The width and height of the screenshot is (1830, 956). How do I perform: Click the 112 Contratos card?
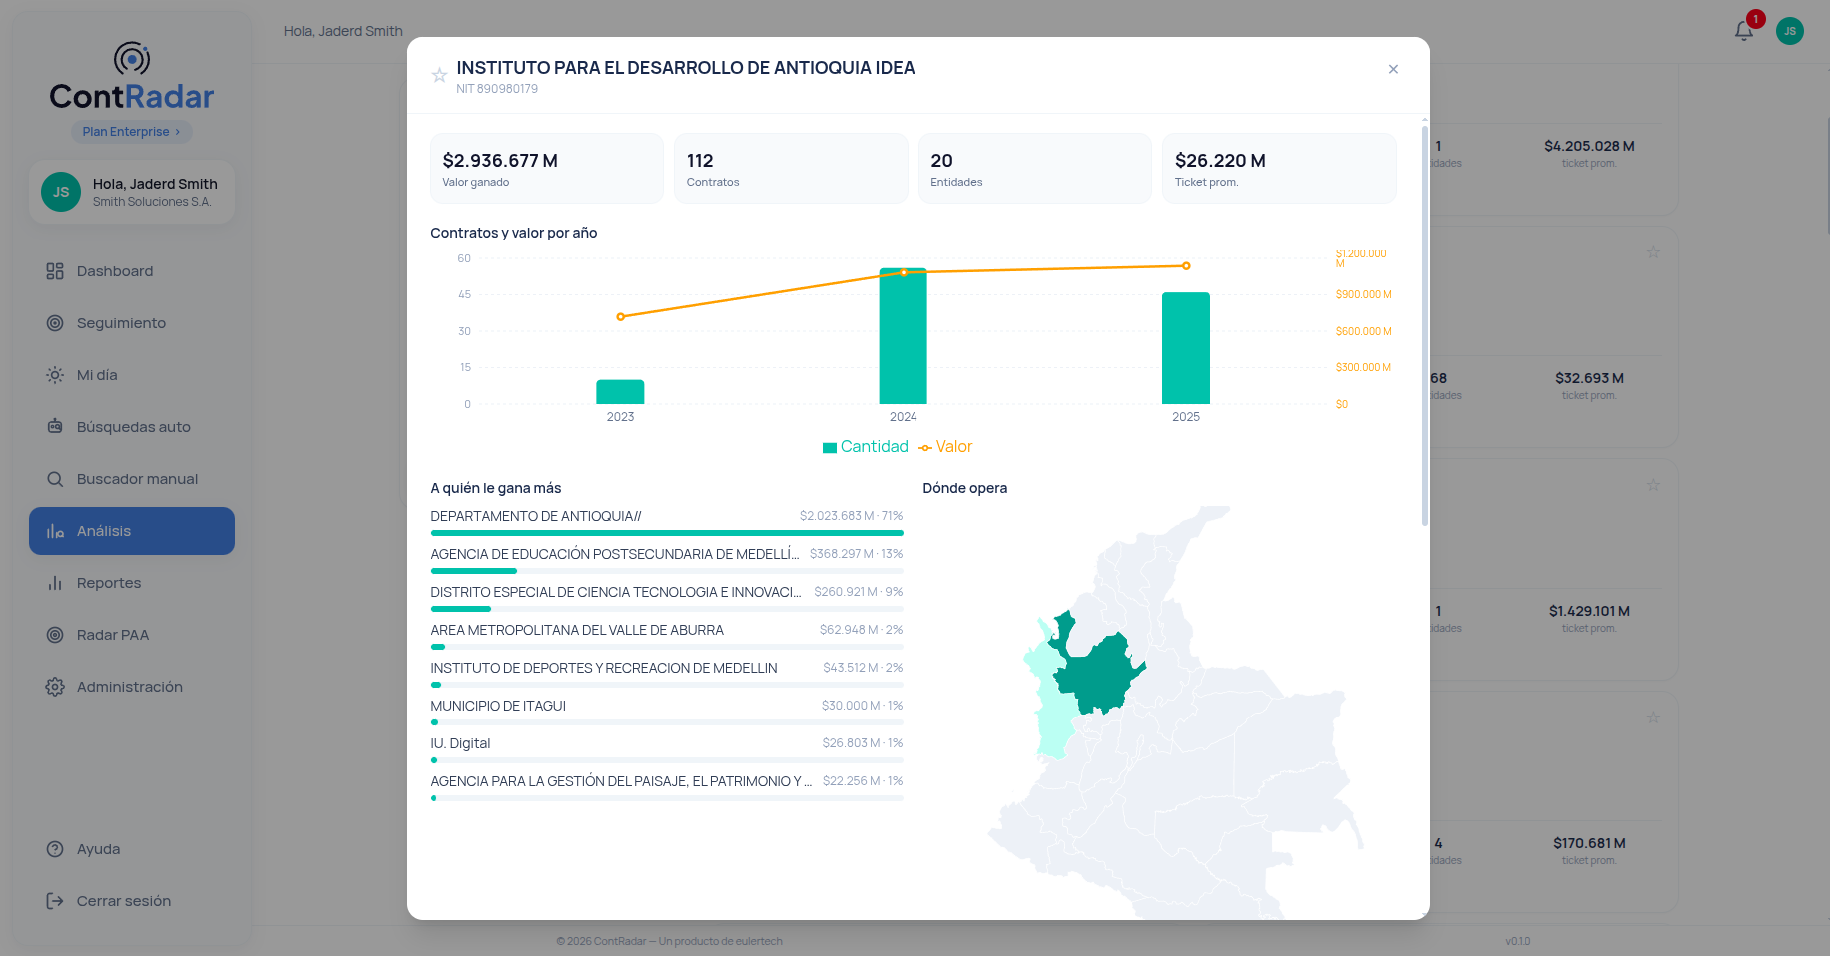coord(791,168)
